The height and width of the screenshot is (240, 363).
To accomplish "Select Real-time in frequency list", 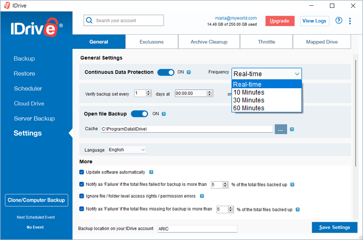I will [x=266, y=85].
